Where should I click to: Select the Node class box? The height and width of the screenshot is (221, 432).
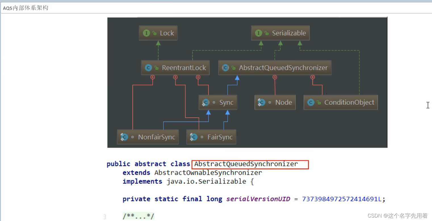(x=275, y=103)
